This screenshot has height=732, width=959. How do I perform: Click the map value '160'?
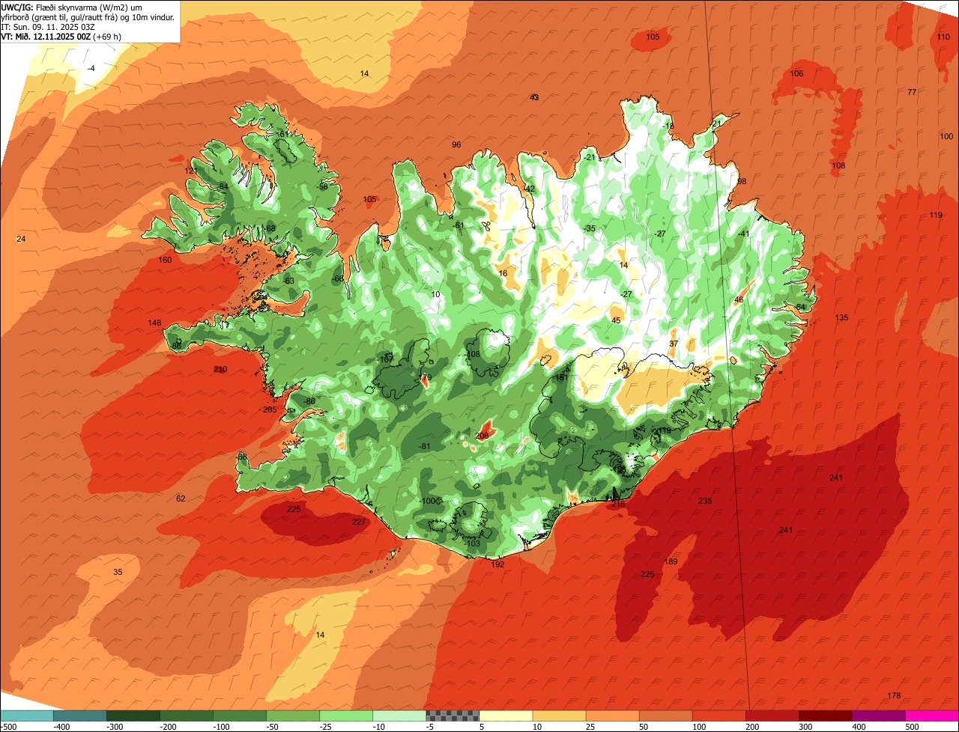166,260
